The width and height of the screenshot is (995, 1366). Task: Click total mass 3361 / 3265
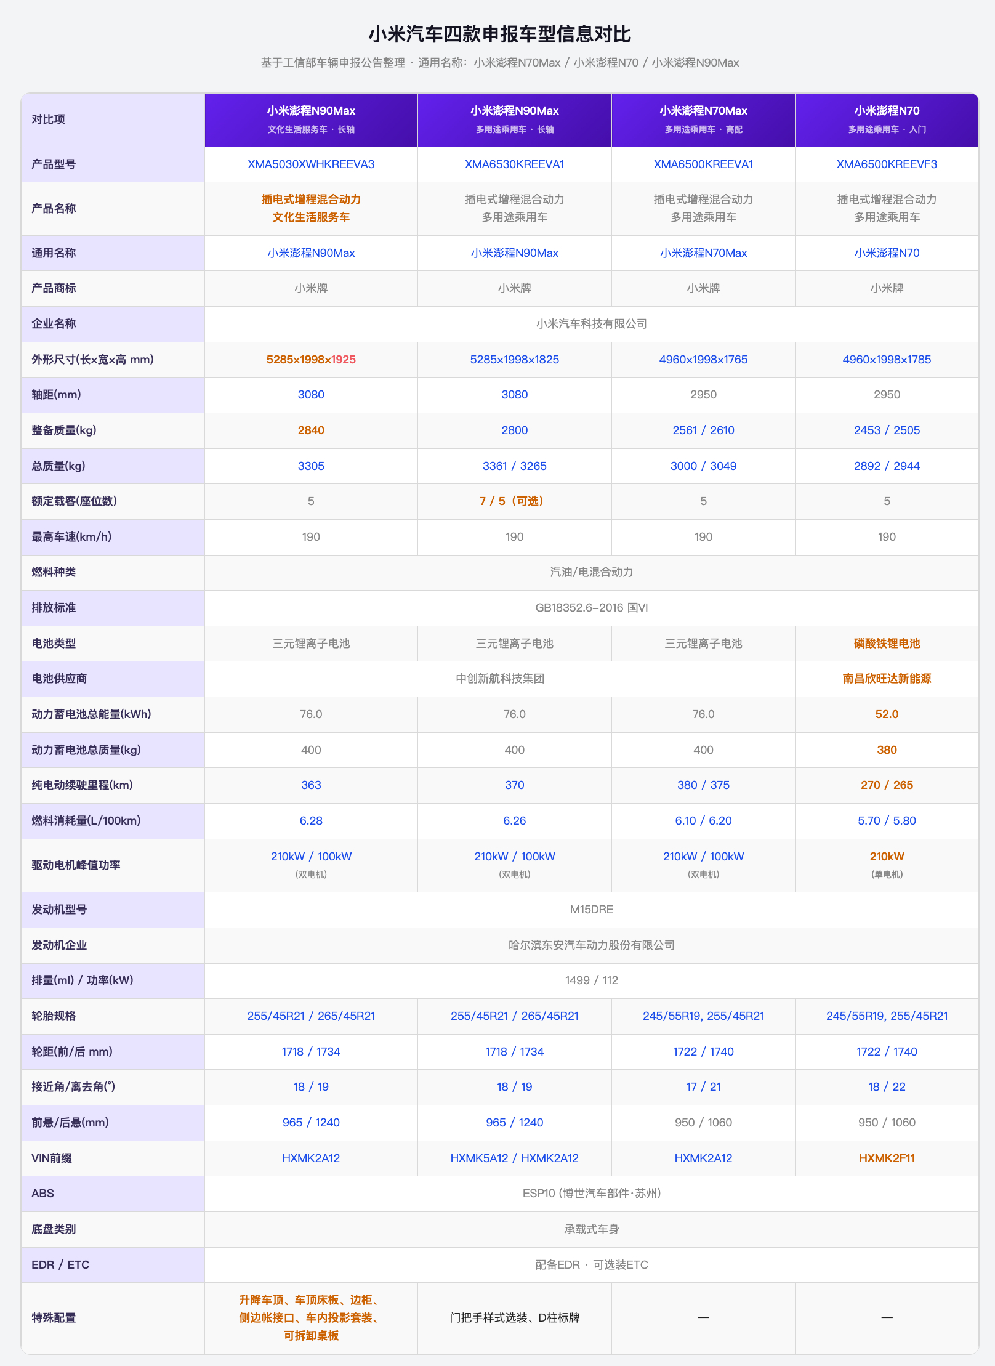pyautogui.click(x=514, y=466)
